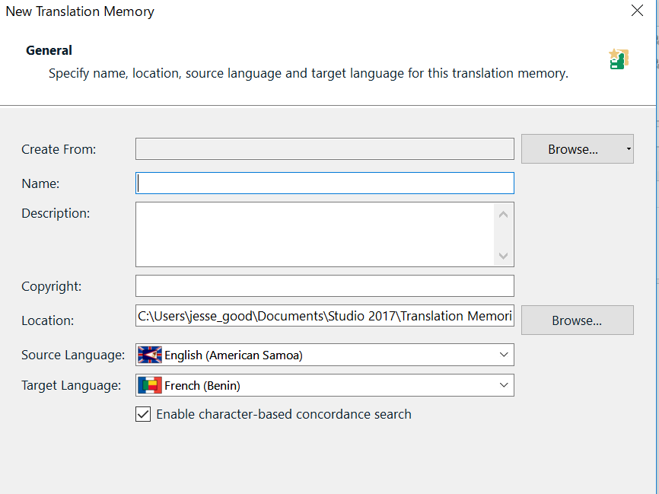
Task: Click the Location Browse button
Action: tap(578, 320)
